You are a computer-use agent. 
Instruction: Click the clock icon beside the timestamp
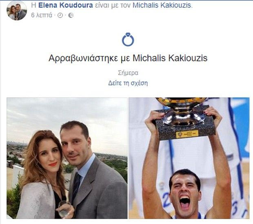coord(60,16)
